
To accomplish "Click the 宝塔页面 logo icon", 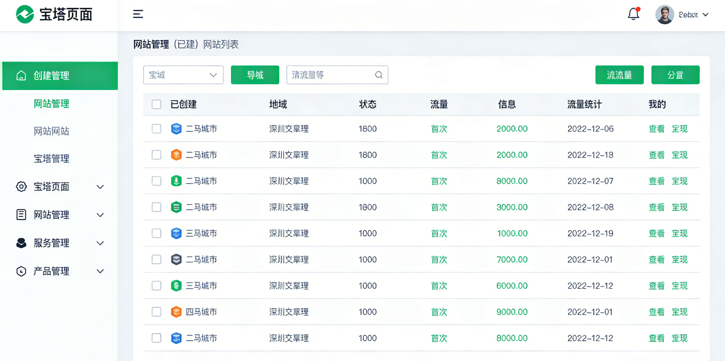I will (24, 15).
